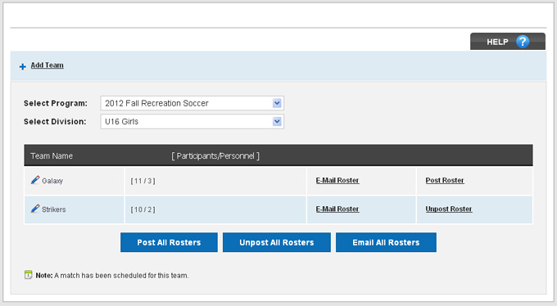Click the [ 10 / 2 ] participants count
This screenshot has height=306, width=557.
[x=143, y=209]
